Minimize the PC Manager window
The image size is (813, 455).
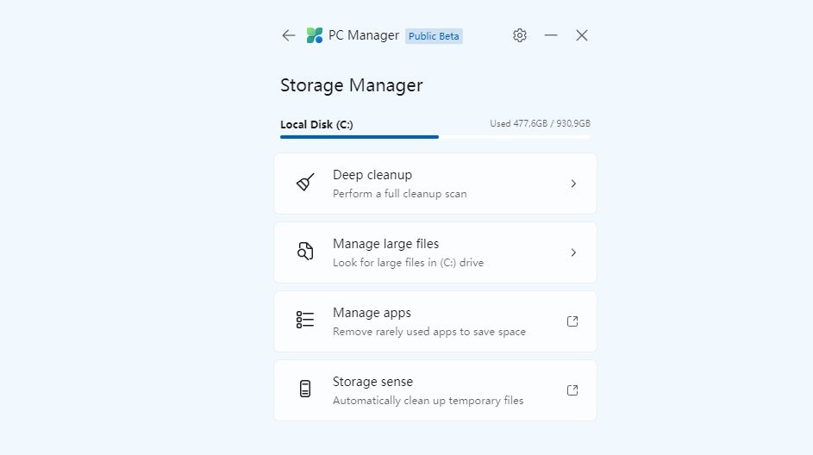551,35
